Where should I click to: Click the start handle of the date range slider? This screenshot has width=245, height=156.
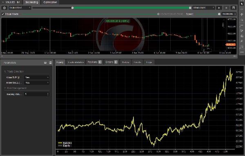(x=73, y=8)
